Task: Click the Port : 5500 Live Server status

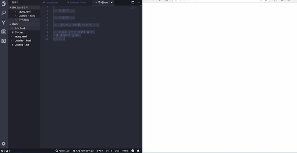Action: tap(63, 151)
